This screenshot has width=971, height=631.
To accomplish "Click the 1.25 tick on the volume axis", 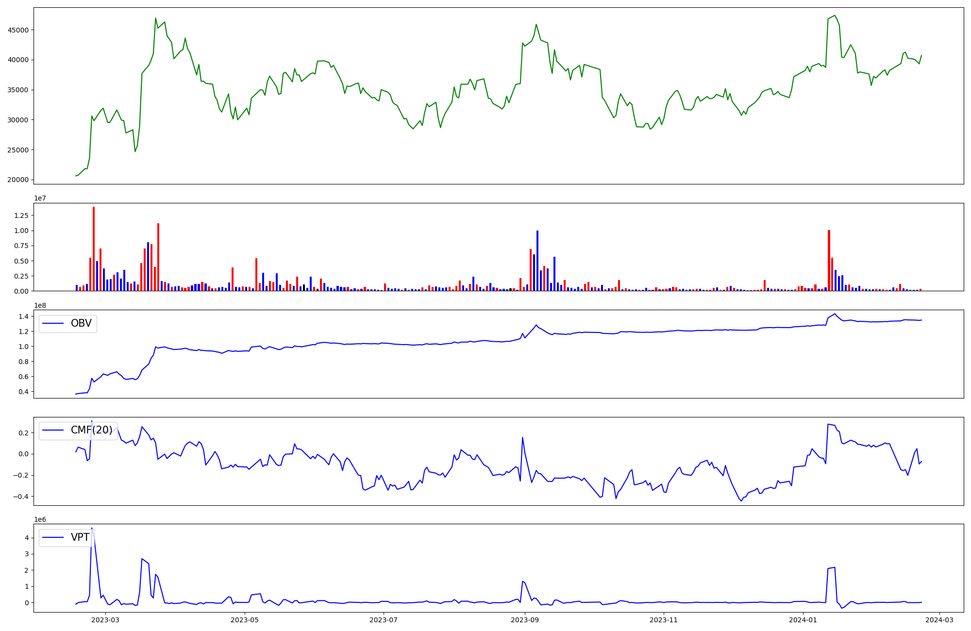I will coord(20,216).
